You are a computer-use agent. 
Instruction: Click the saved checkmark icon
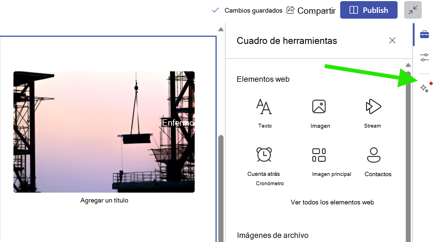tap(216, 10)
